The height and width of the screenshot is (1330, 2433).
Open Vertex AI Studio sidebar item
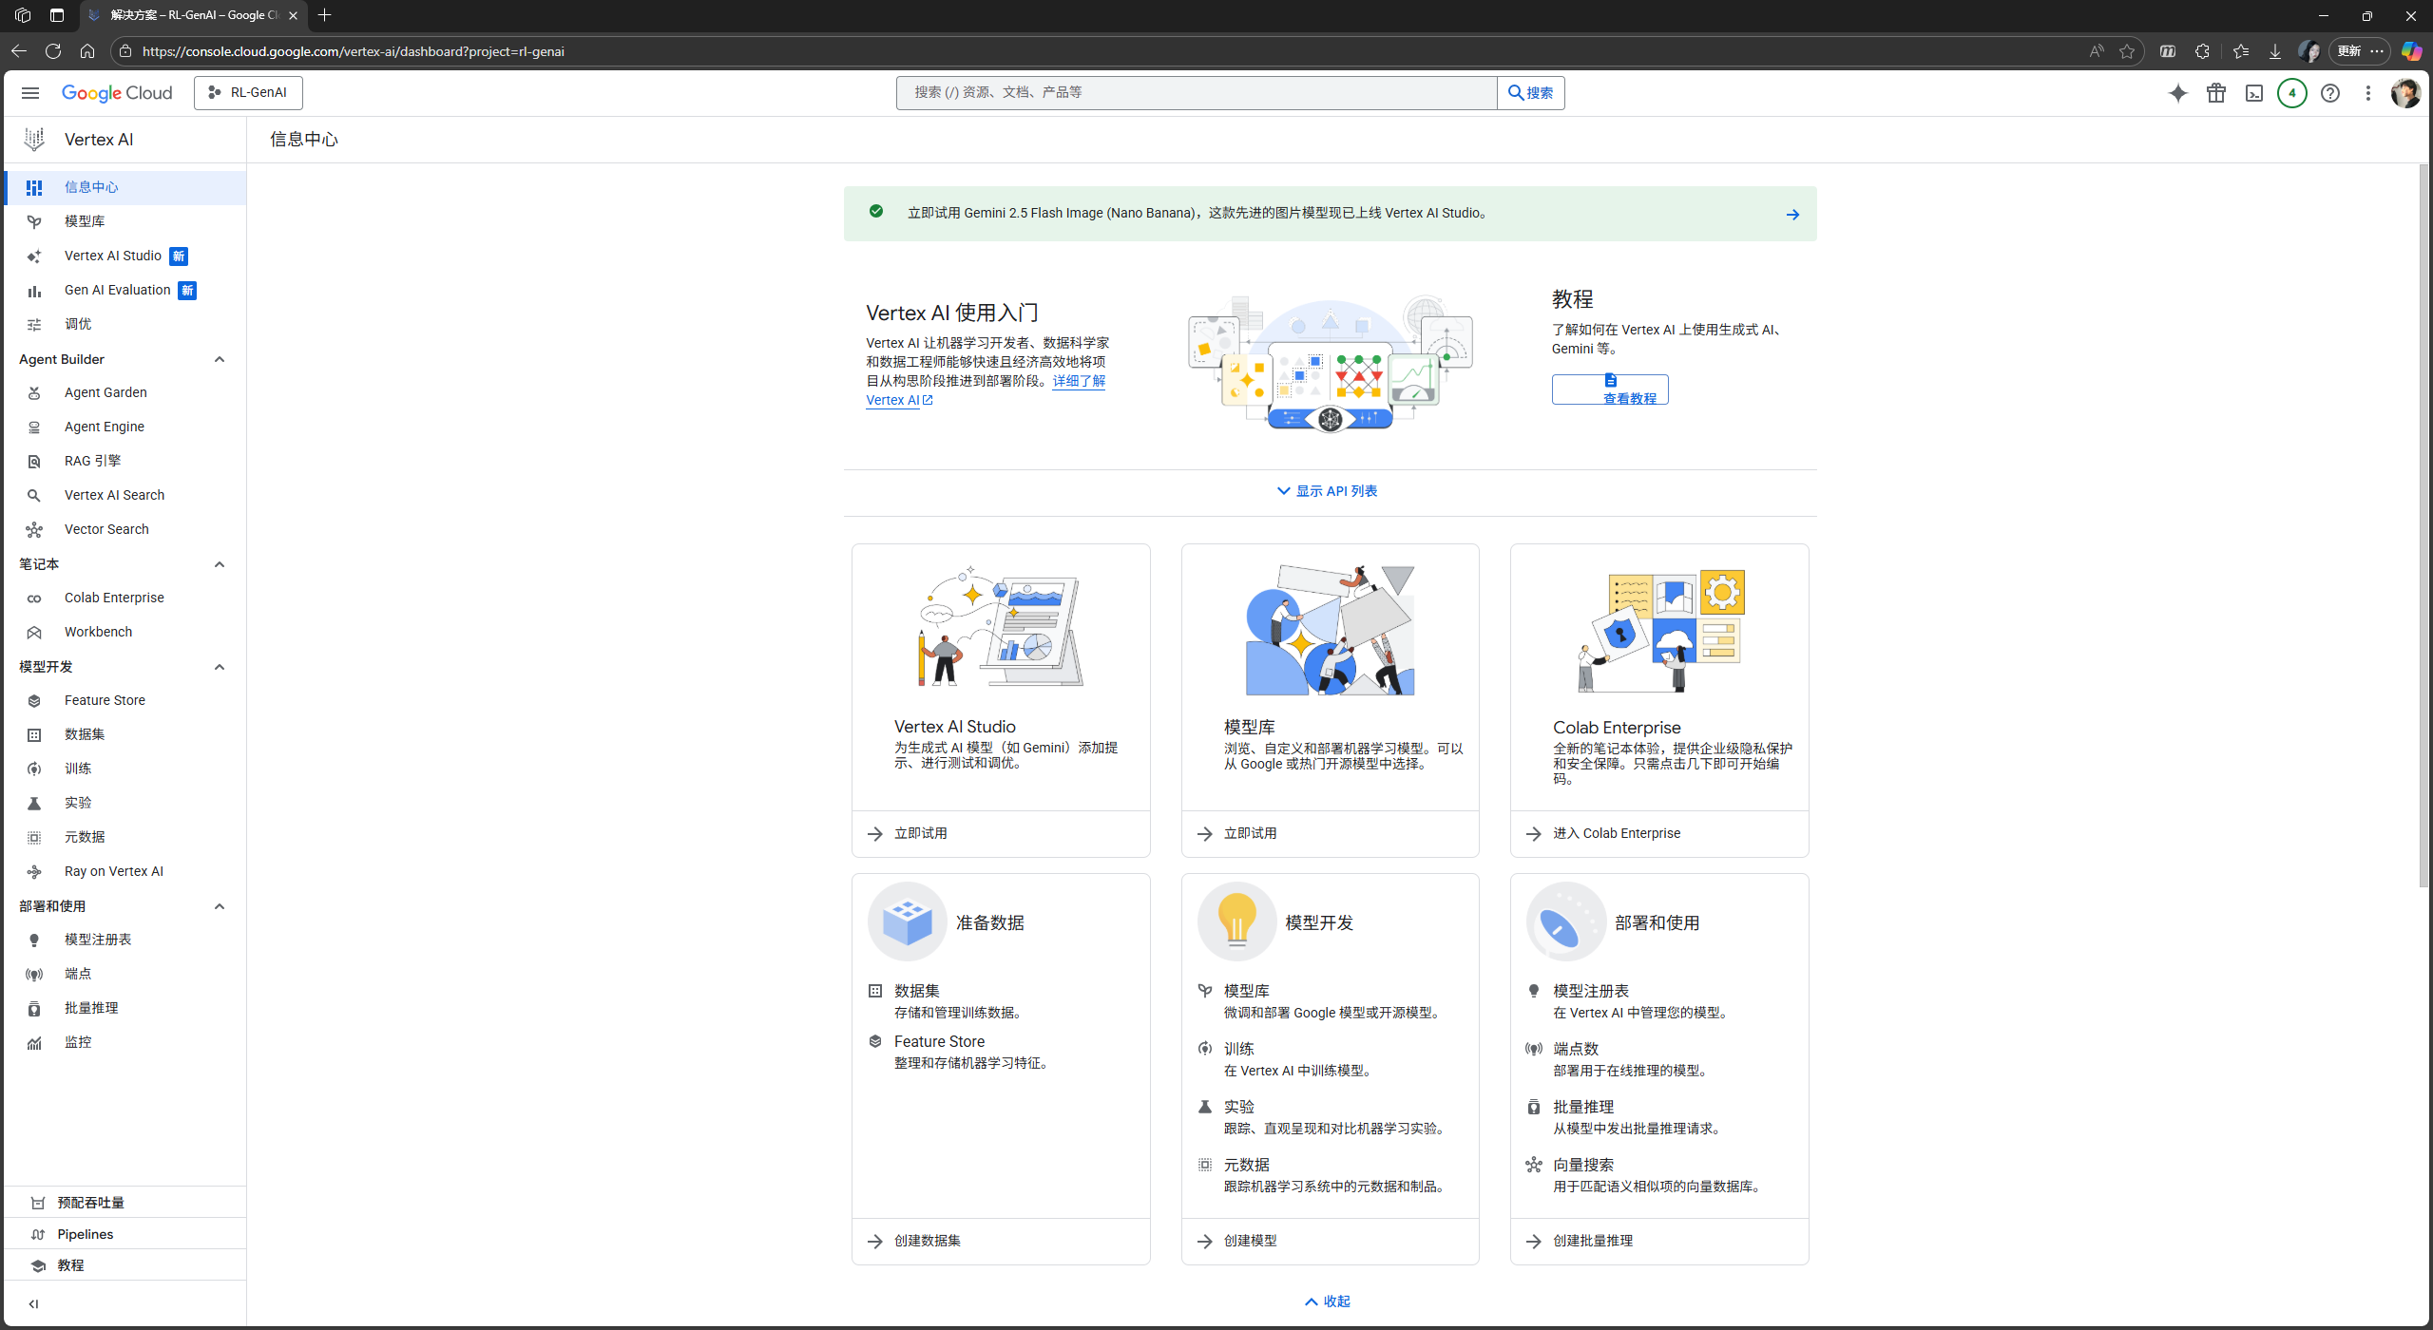click(125, 256)
